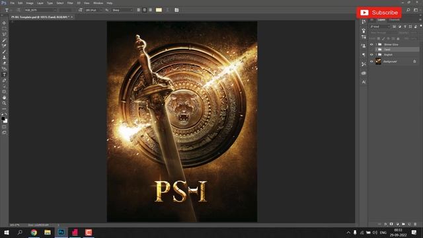Hide the Background layer
The image size is (423, 238).
(371, 61)
